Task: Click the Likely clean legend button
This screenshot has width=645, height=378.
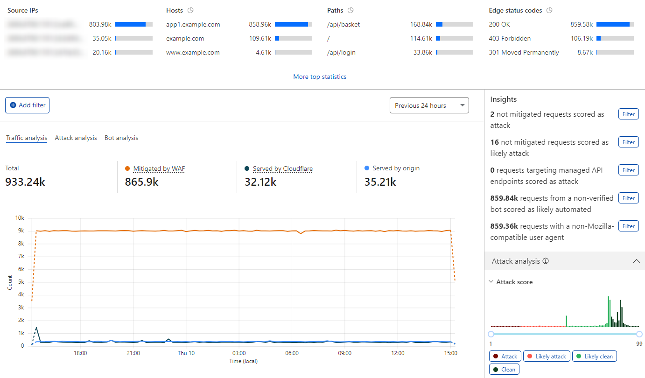Action: [595, 356]
